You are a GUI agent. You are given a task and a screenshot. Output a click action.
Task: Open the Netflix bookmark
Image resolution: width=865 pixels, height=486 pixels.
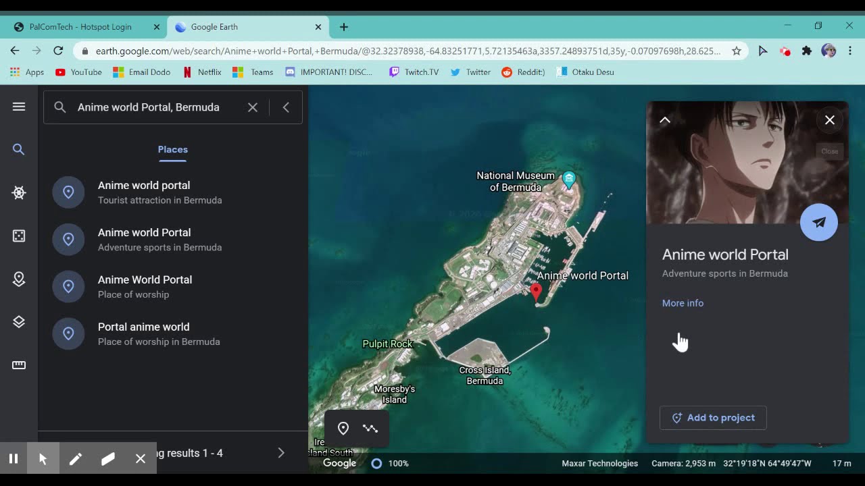click(202, 72)
